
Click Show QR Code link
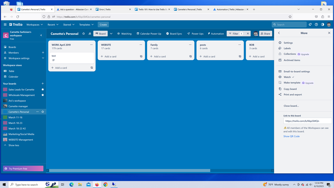tap(292, 136)
